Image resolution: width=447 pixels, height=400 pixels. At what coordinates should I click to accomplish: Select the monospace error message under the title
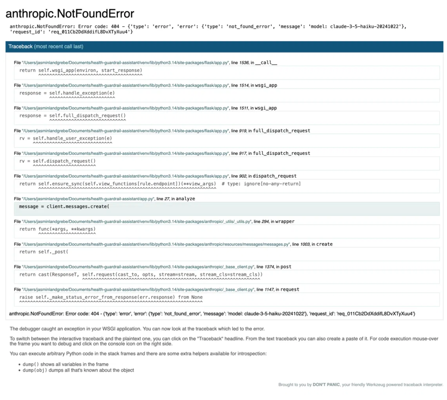208,29
